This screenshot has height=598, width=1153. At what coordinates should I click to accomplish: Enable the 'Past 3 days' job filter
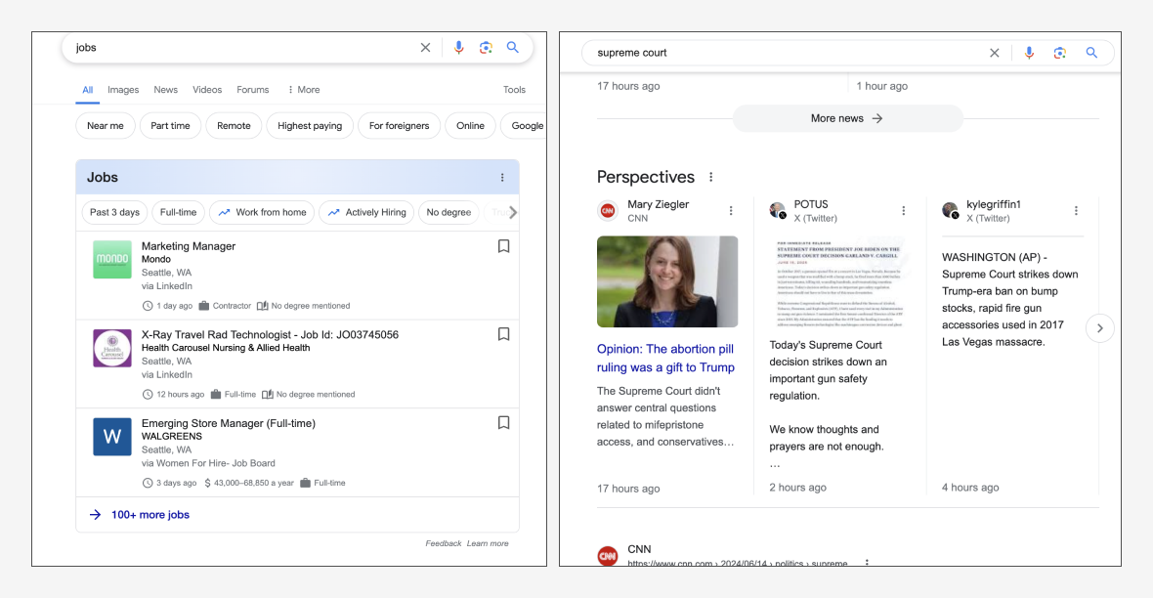click(x=114, y=213)
